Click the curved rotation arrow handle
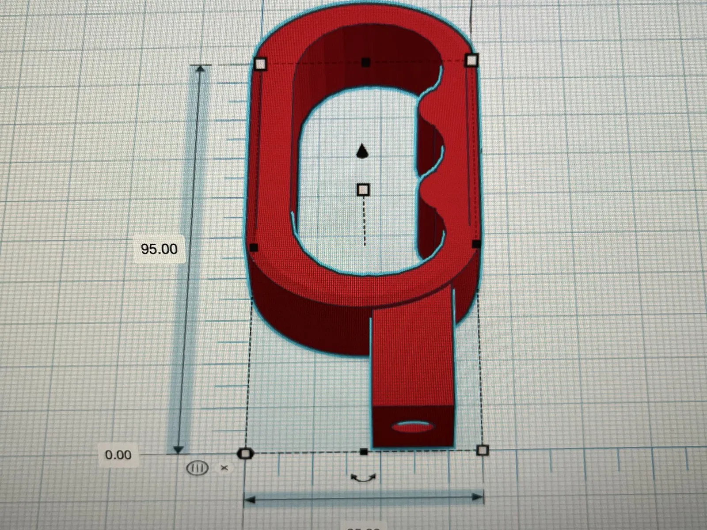Screen dimensions: 707x530 pyautogui.click(x=363, y=477)
